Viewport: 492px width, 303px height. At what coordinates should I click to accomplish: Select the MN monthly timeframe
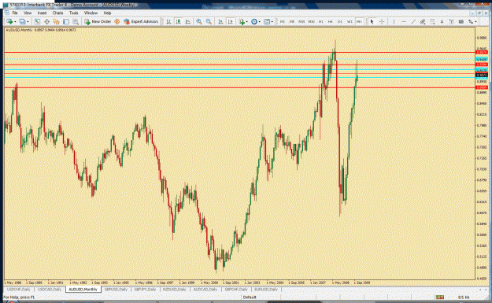click(359, 22)
